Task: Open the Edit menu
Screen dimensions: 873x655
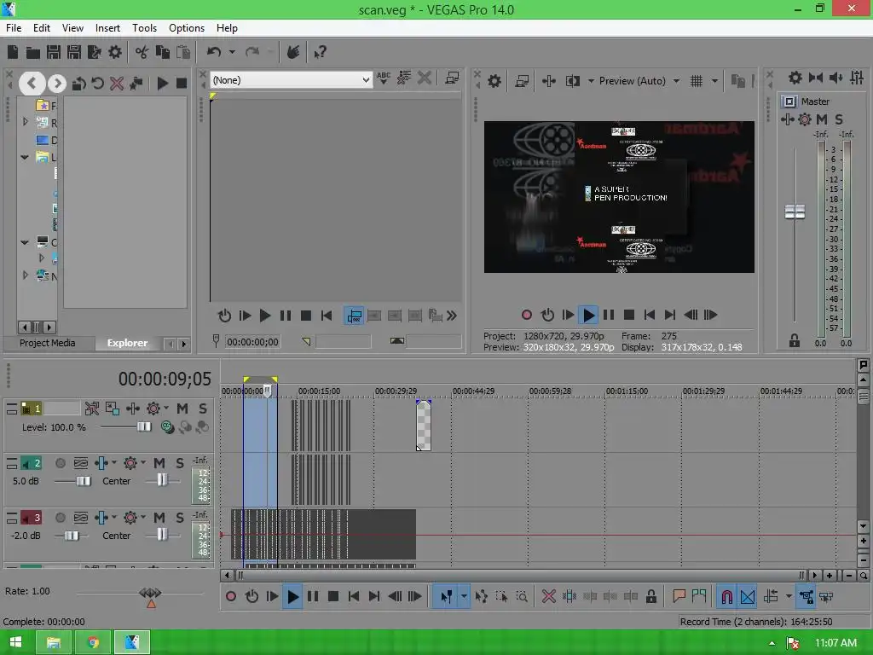Action: pos(41,28)
